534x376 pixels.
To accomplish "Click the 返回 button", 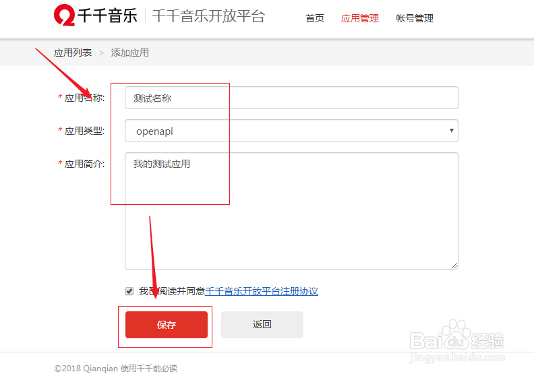I will (x=262, y=325).
